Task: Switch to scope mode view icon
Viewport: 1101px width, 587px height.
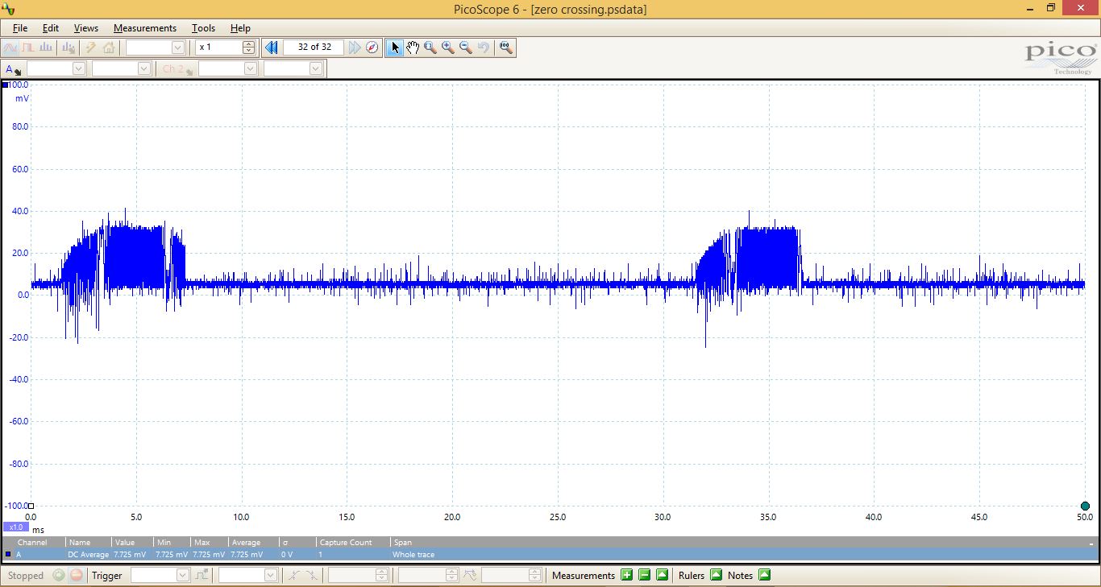Action: (10, 48)
